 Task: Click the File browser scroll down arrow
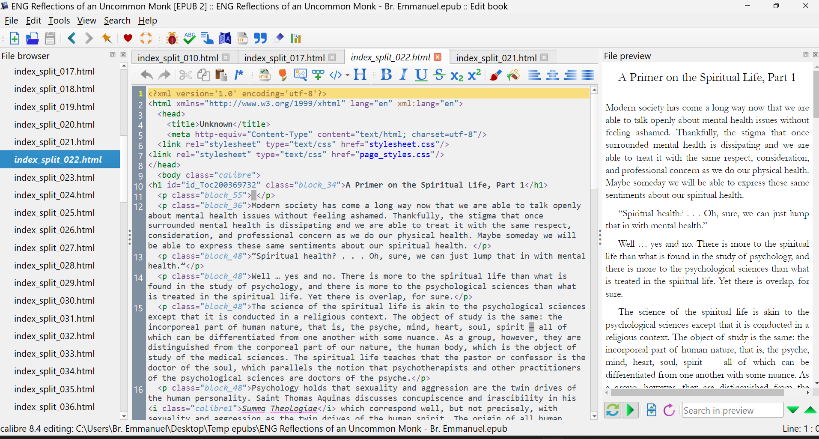(124, 416)
